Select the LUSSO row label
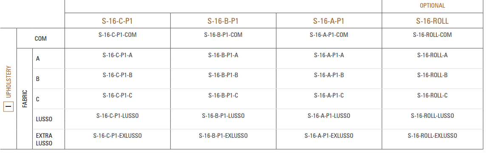Screen dimensions: 489x156 (x=44, y=119)
